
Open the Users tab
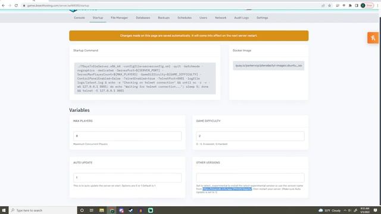point(203,18)
